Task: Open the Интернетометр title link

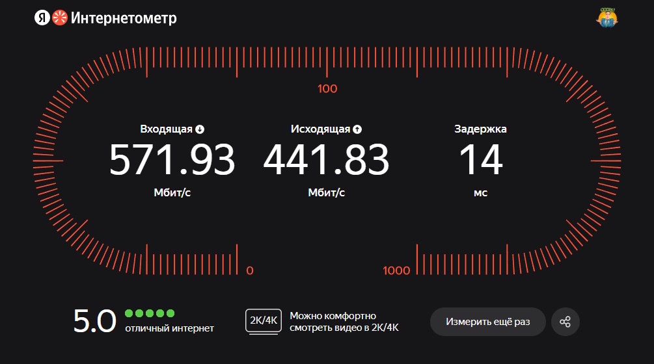Action: pos(124,18)
